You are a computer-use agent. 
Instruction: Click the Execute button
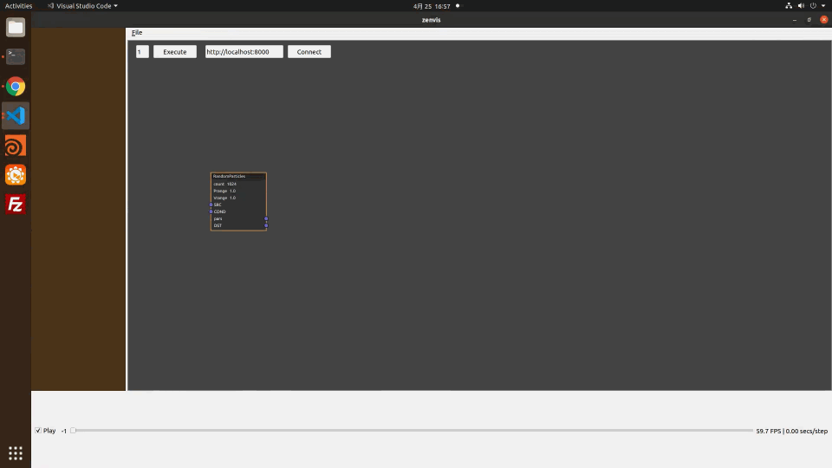pyautogui.click(x=174, y=51)
